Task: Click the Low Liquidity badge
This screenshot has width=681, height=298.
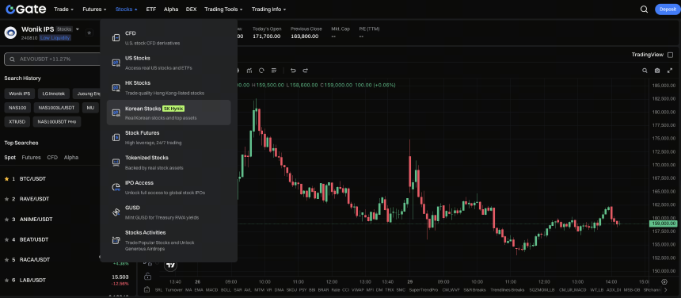Action: pos(55,38)
